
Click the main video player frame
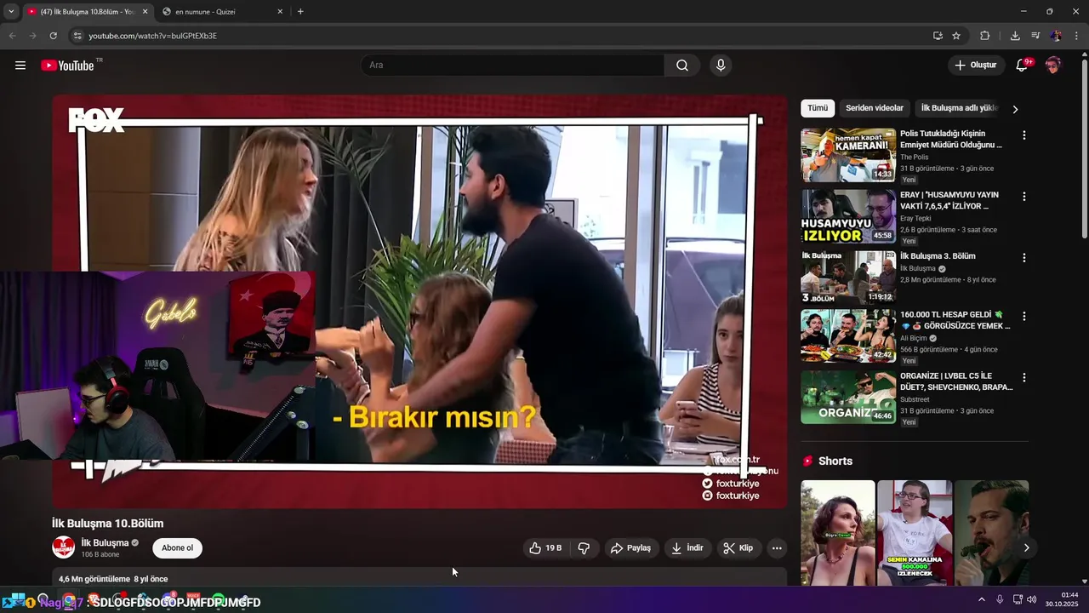pyautogui.click(x=420, y=301)
